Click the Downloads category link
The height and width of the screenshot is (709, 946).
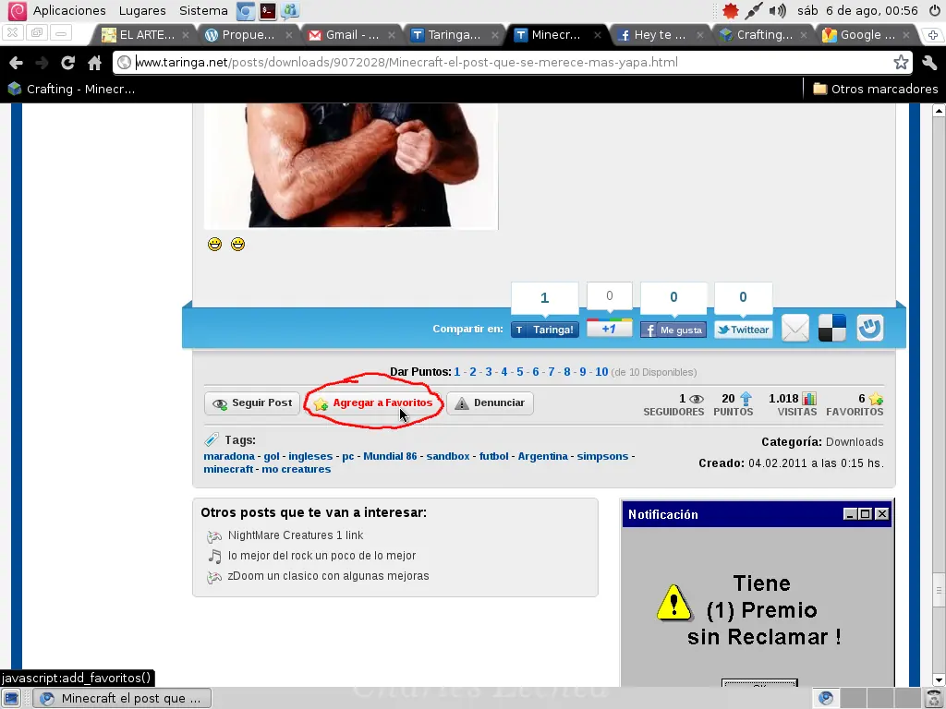point(855,442)
